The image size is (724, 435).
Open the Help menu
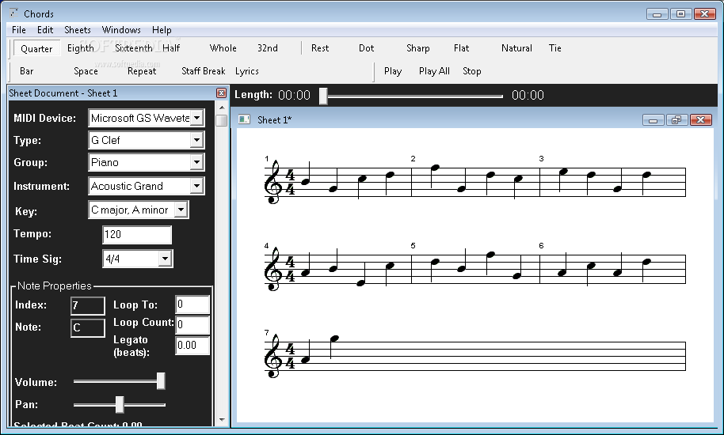coord(162,30)
